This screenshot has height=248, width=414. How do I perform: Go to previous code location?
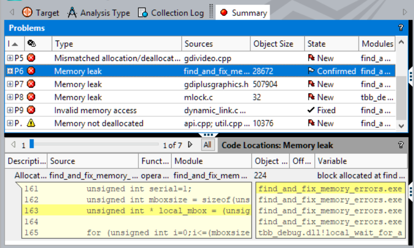(13, 145)
